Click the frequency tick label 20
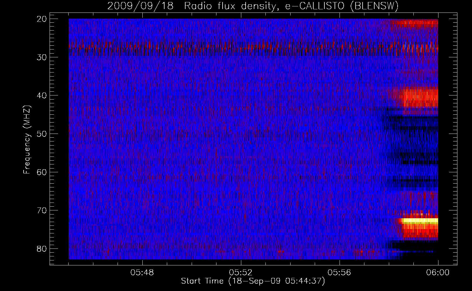The height and width of the screenshot is (291, 472). tap(42, 19)
